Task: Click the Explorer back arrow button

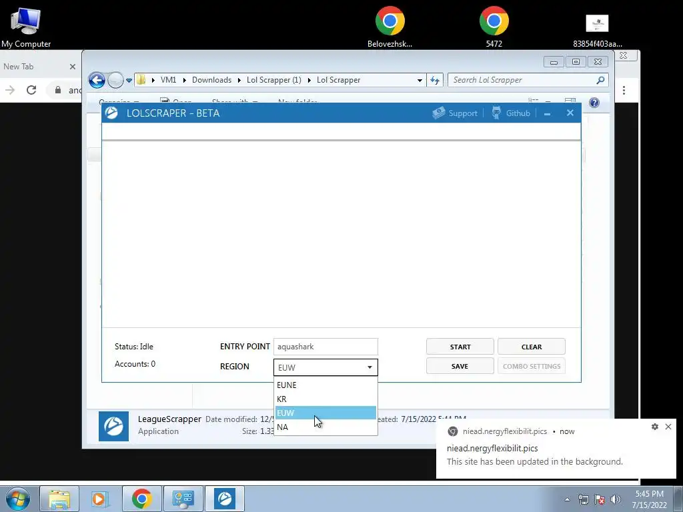Action: [97, 80]
